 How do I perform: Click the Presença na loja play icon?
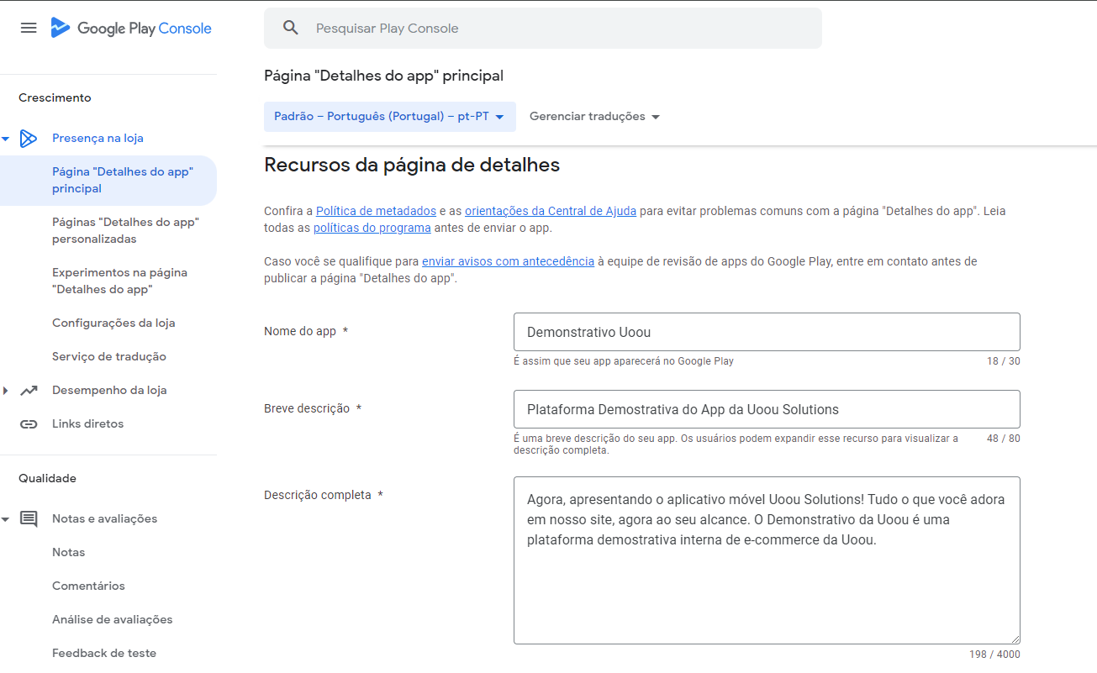click(x=29, y=139)
